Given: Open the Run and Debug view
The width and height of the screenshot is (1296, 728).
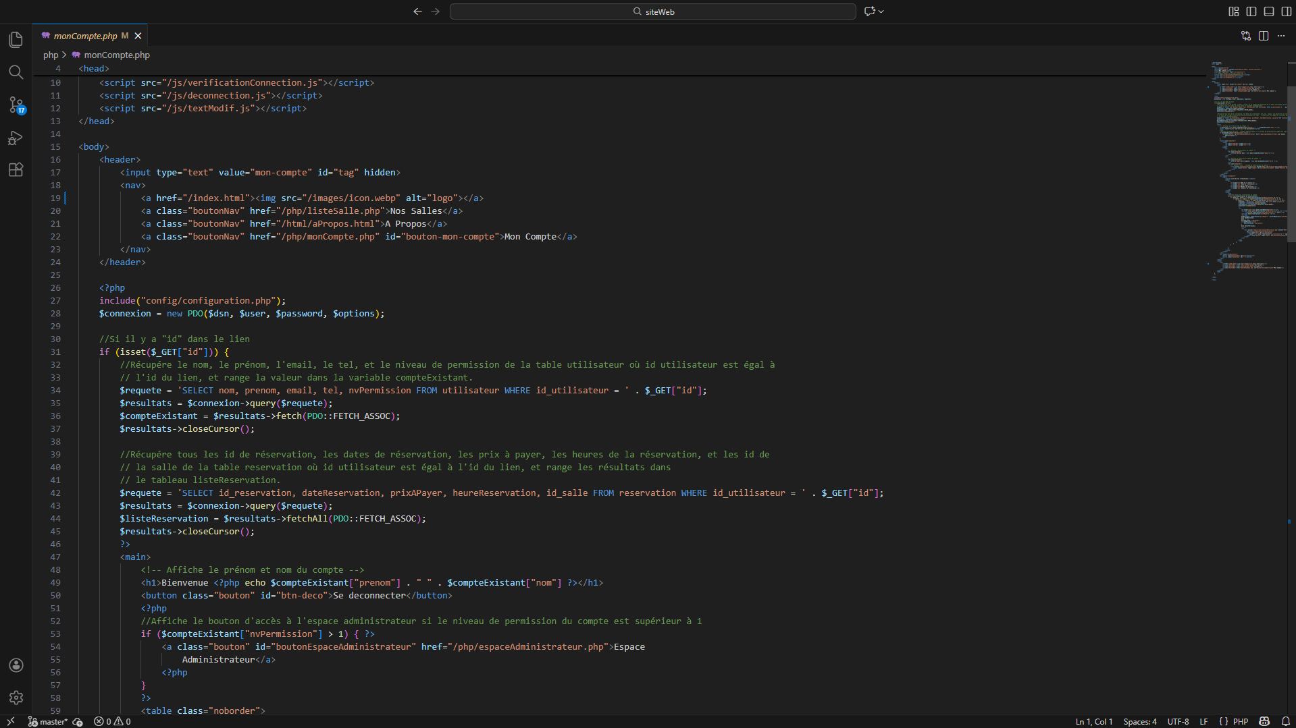Looking at the screenshot, I should [16, 138].
